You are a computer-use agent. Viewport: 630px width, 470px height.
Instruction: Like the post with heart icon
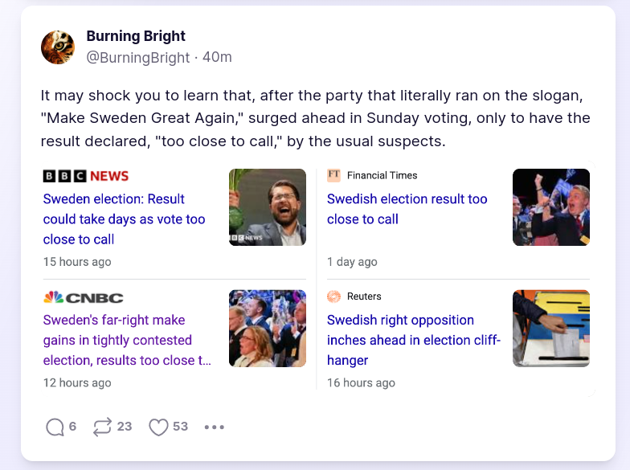159,427
